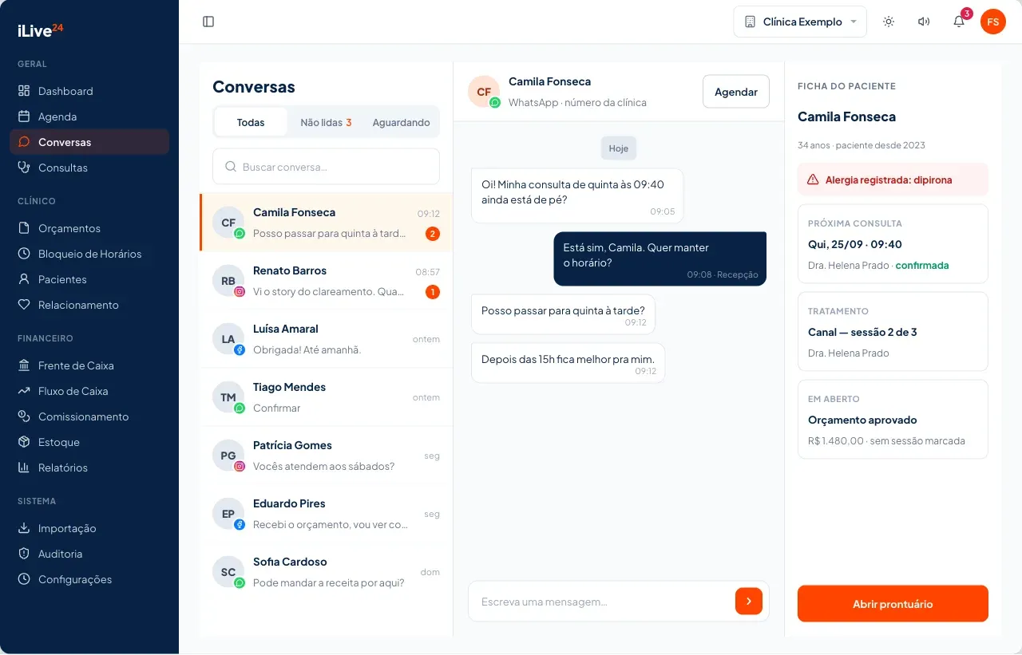Focus the Buscar conversa search field

[x=326, y=167]
